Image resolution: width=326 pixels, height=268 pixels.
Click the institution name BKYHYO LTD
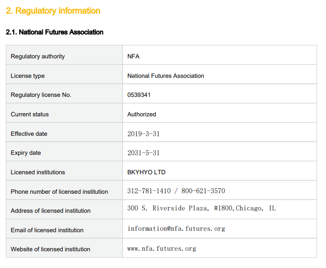click(x=146, y=172)
